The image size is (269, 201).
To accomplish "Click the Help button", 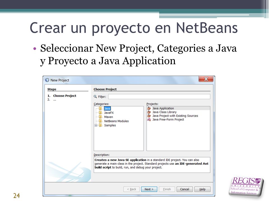I will (x=202, y=189).
